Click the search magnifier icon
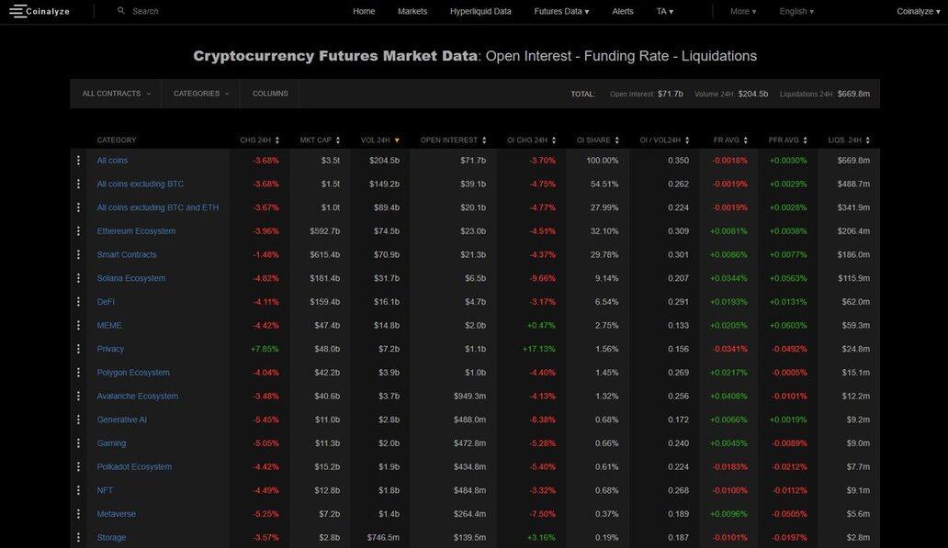Screen dimensions: 948x548 121,11
